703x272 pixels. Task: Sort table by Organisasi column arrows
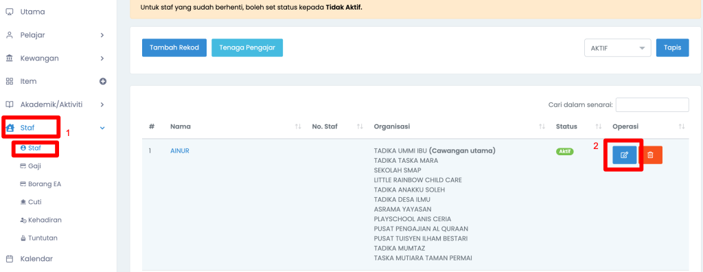542,126
